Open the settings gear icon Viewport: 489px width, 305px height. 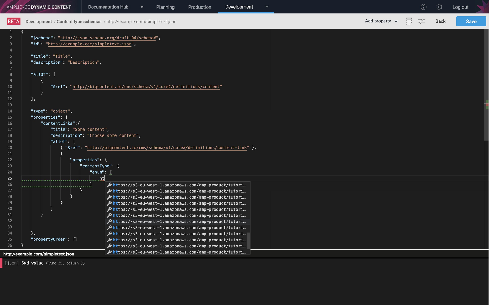pos(439,7)
